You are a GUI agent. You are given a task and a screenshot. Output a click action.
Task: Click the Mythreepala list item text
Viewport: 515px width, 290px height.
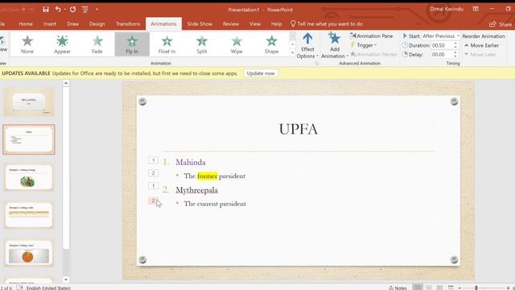196,190
